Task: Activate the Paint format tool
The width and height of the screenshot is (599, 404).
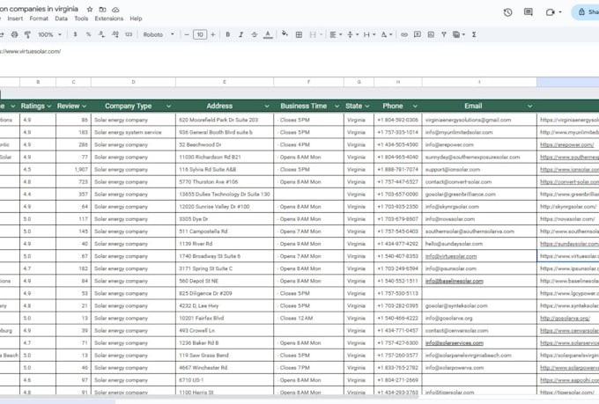Action: click(27, 34)
